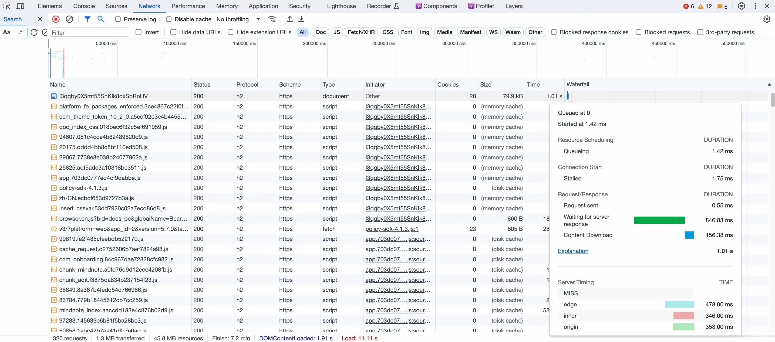Open DevTools settings gear
The image size is (775, 342).
741,6
